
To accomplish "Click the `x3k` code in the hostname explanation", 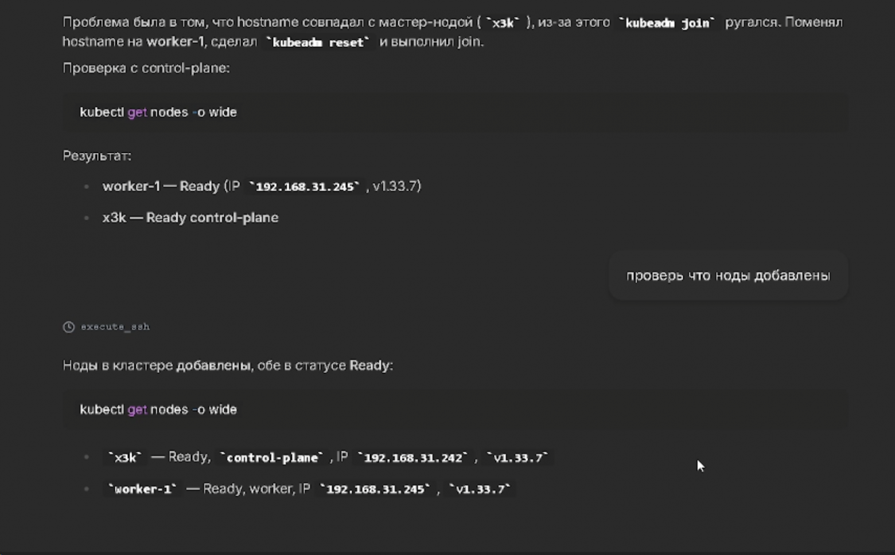I will point(503,23).
